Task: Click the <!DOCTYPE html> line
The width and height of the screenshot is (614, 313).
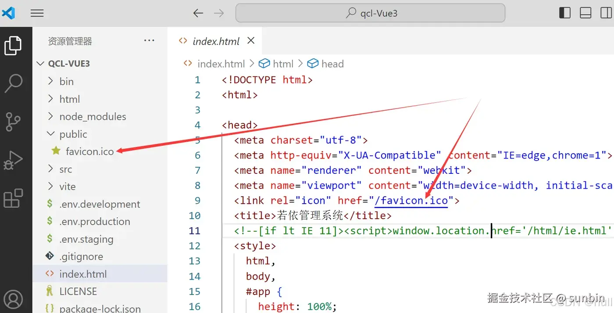Action: pos(268,80)
